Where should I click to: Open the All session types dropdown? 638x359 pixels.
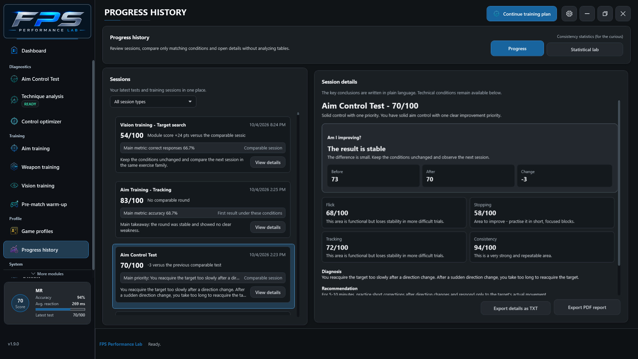tap(153, 102)
